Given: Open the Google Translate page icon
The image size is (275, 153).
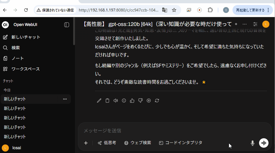Looking at the screenshot, I should [165, 10].
